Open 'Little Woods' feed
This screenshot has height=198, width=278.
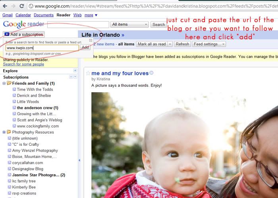click(28, 102)
